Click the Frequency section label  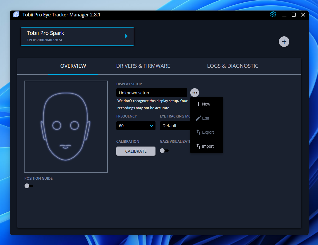(127, 116)
